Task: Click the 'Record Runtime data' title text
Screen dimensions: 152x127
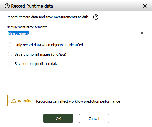Action: pyautogui.click(x=32, y=6)
